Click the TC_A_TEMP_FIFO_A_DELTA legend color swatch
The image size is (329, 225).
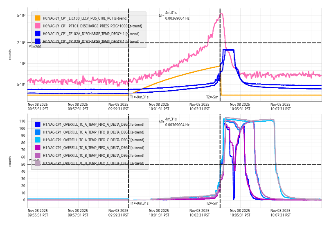point(38,124)
